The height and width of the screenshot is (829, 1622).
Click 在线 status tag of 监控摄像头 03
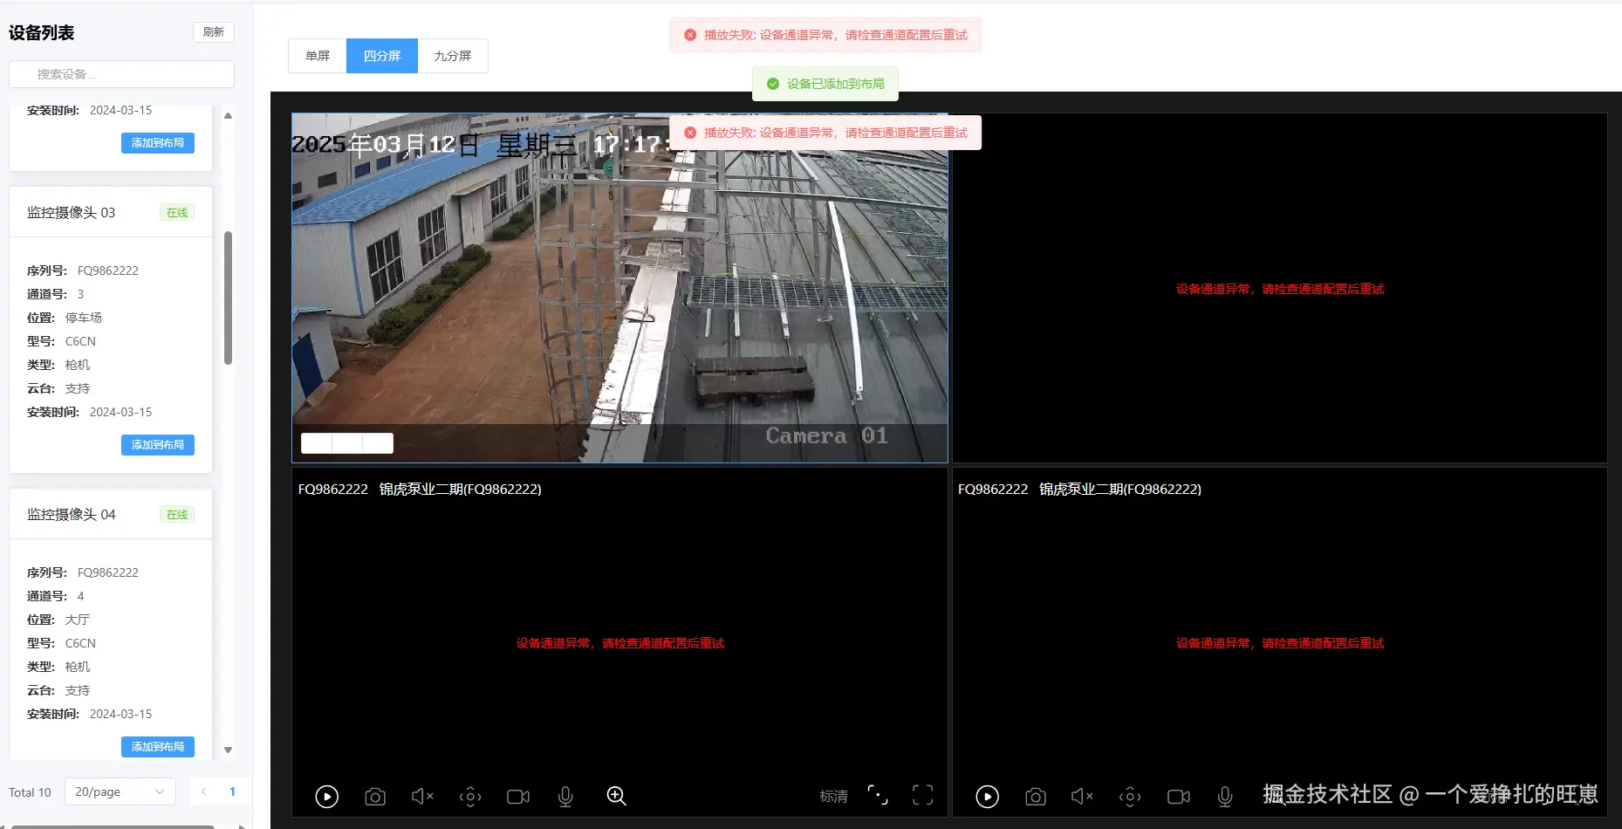click(x=177, y=213)
